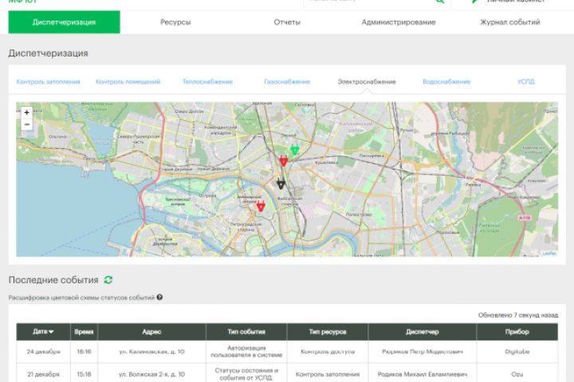
Task: Switch to Газоснабжение subtab
Action: [x=287, y=81]
